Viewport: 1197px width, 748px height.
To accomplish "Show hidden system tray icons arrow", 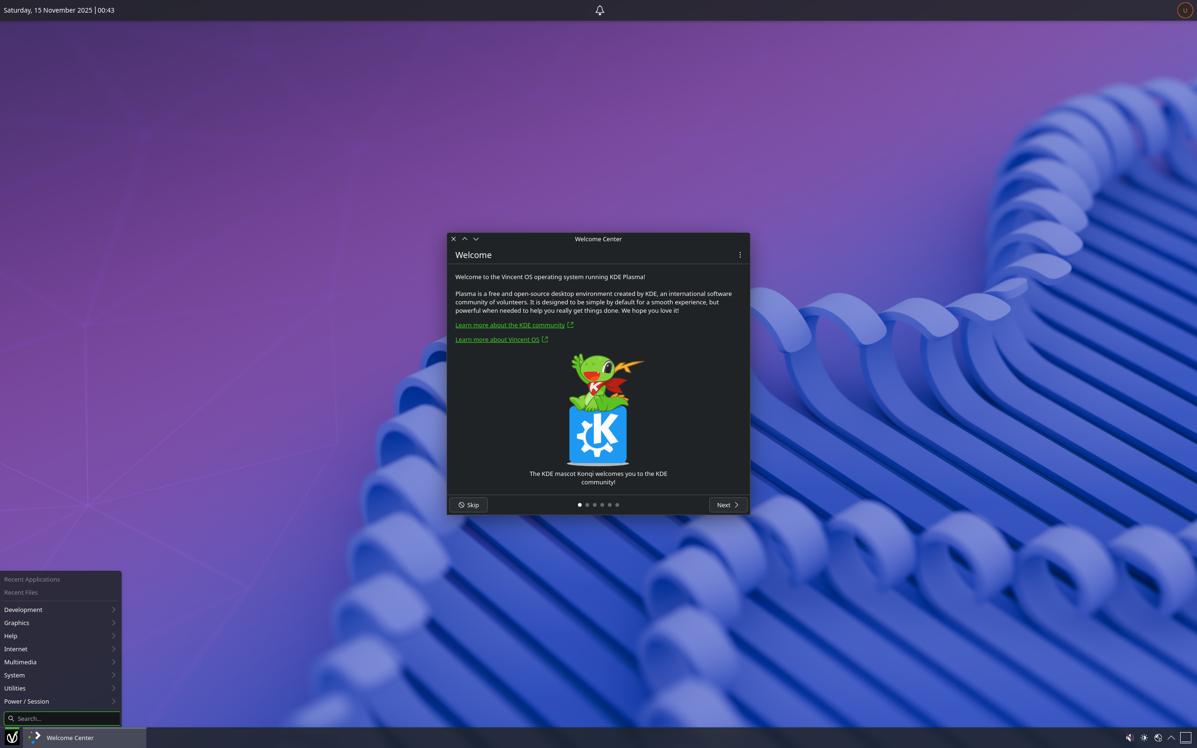I will coord(1171,738).
